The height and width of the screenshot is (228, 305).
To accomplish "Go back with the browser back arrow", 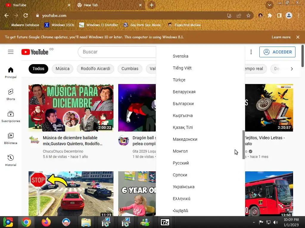I will coord(7,15).
